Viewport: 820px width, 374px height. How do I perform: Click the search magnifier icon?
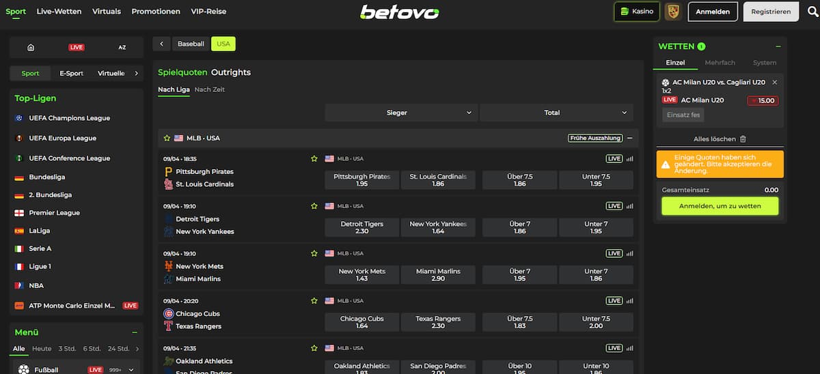point(811,12)
